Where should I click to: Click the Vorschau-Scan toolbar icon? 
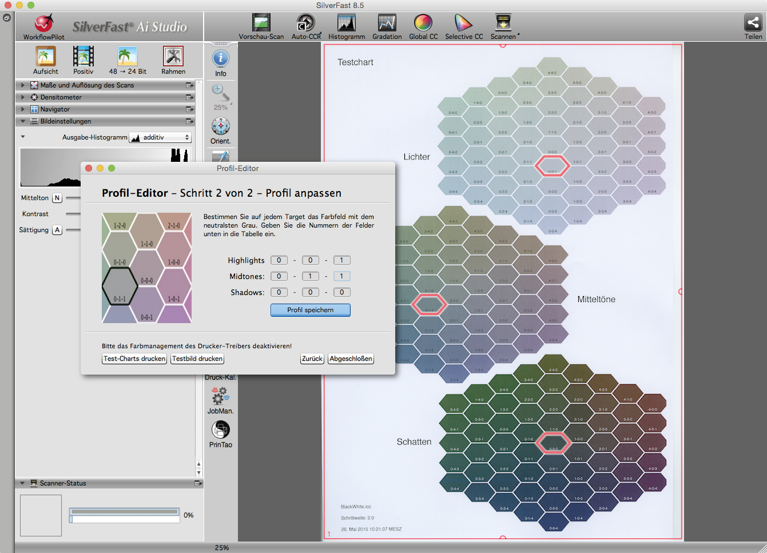(261, 23)
